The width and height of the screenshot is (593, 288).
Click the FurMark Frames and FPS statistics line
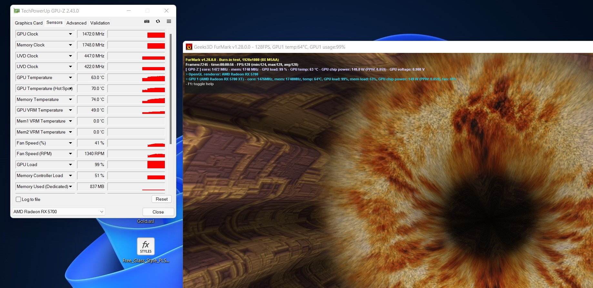click(242, 65)
